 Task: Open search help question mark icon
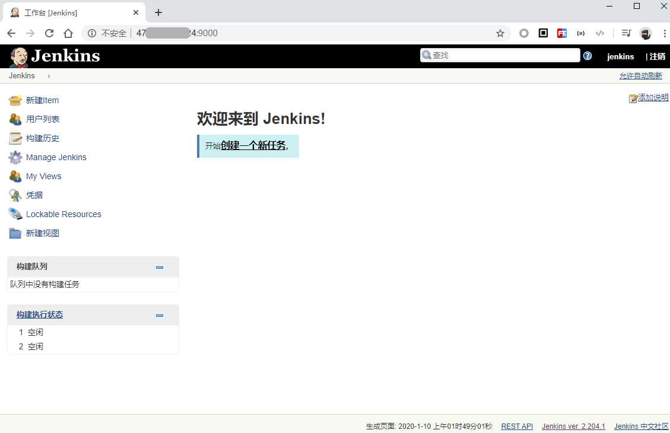point(588,56)
